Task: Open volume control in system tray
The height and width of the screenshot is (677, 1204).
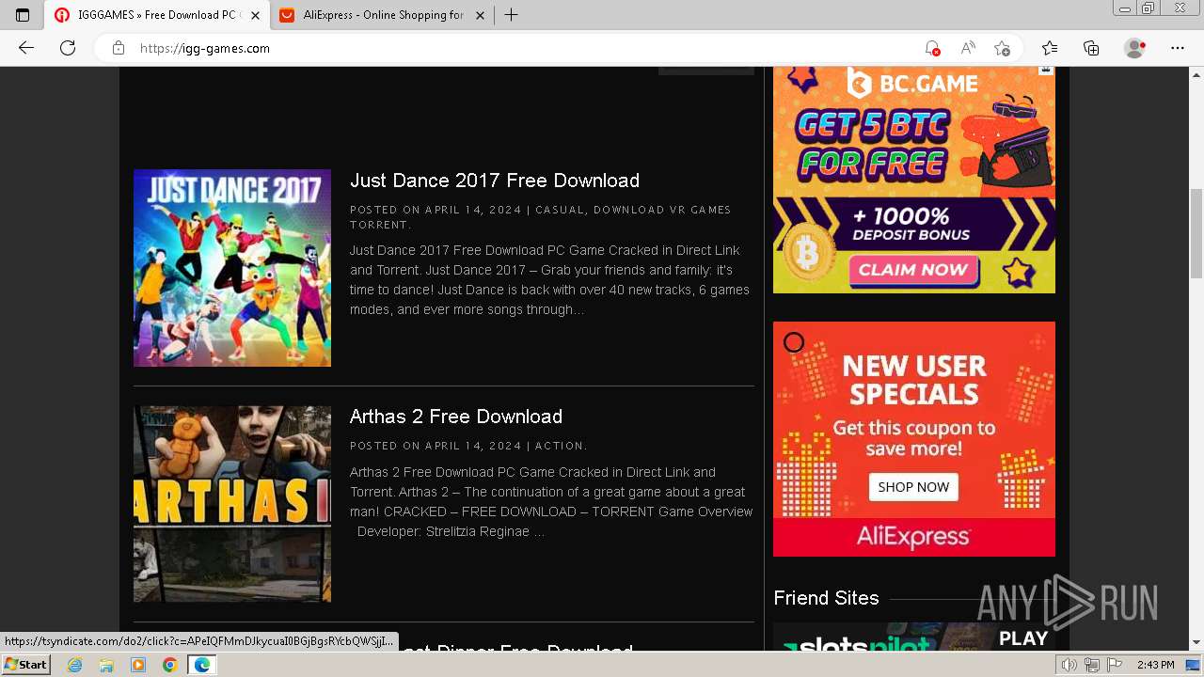Action: point(1069,665)
